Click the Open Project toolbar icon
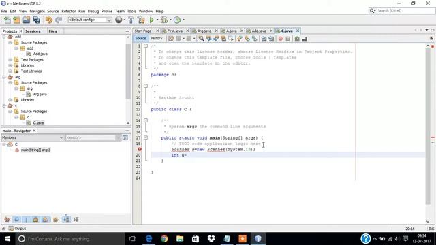The height and width of the screenshot is (245, 436). [x=27, y=20]
